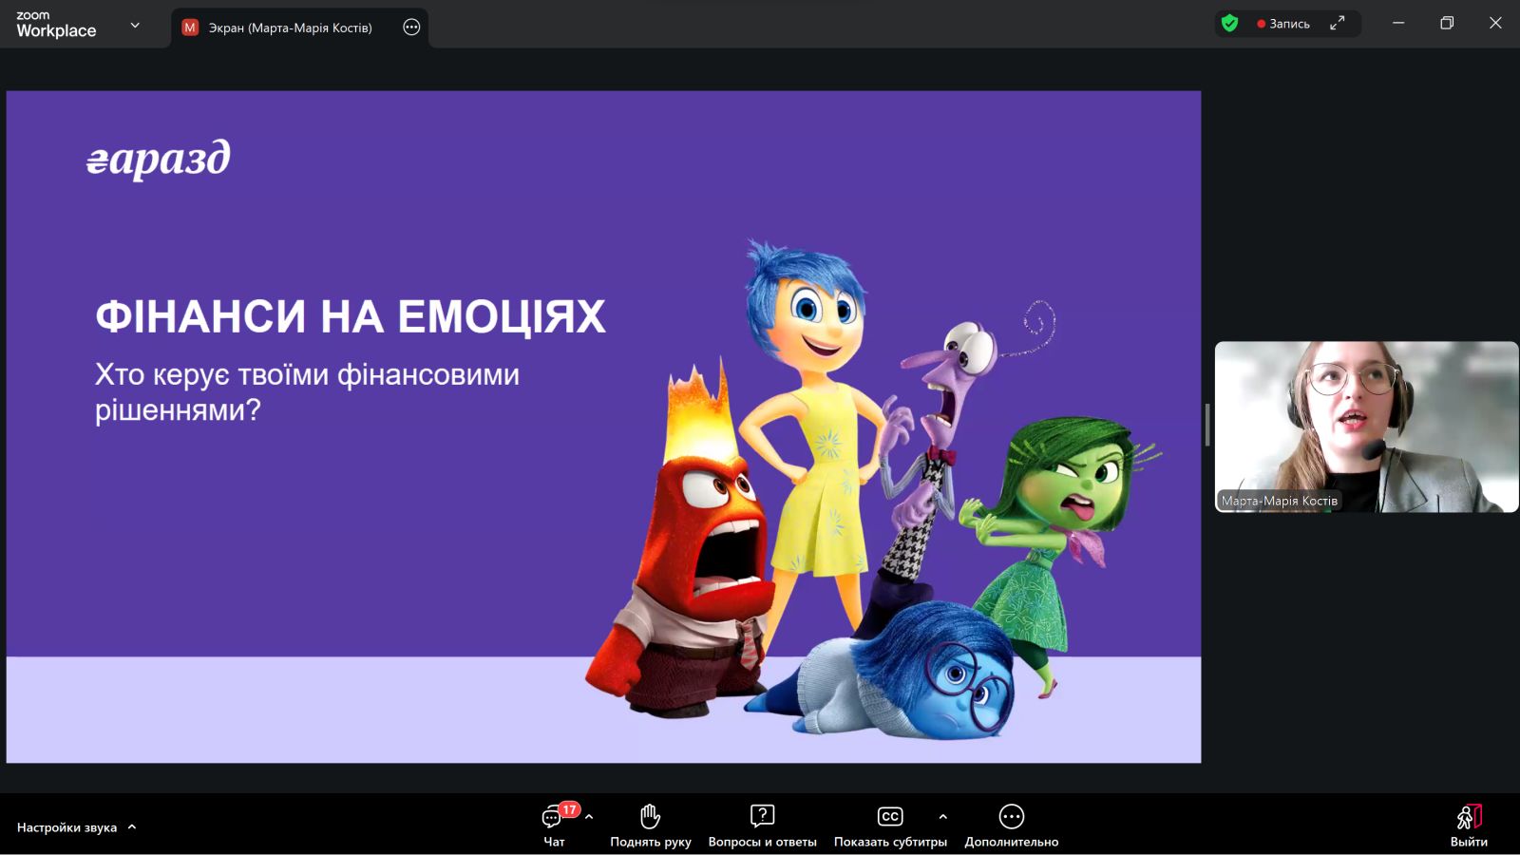Open the Q&A (Вопросы и ответы) icon

762,816
